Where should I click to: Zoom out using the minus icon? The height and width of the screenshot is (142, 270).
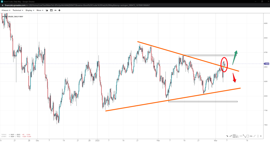pos(55,10)
